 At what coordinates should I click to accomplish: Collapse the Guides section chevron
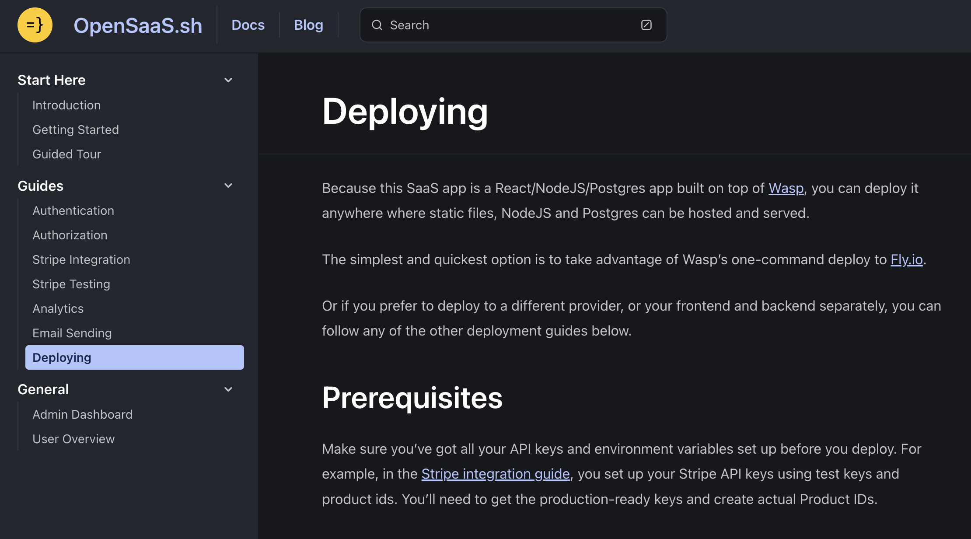[x=228, y=185]
